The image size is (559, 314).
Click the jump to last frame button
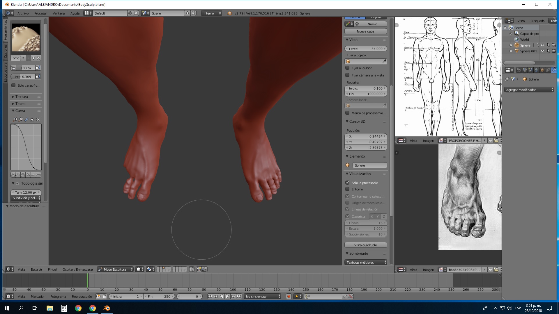tap(239, 296)
